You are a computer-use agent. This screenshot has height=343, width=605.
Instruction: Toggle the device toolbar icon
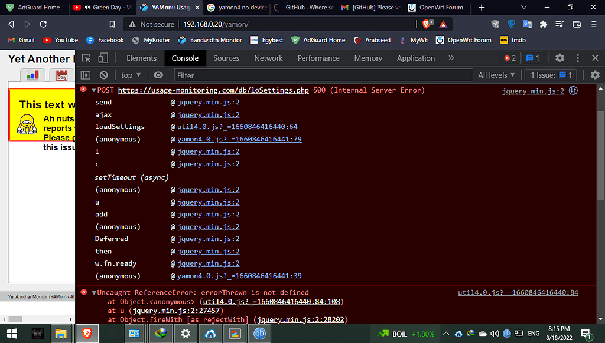coord(103,58)
